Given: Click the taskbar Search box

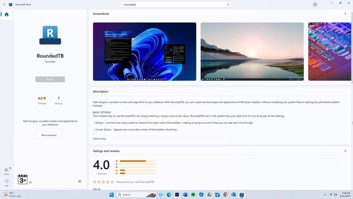Looking at the screenshot, I should (x=136, y=195).
